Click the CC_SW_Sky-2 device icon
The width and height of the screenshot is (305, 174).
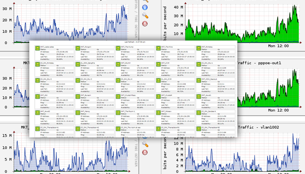pos(37,80)
